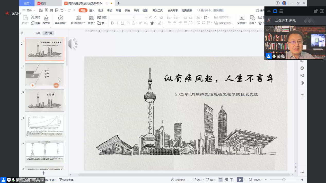Image resolution: width=326 pixels, height=183 pixels.
Task: Open the Insert (插入) ribbon tab
Action: click(92, 11)
